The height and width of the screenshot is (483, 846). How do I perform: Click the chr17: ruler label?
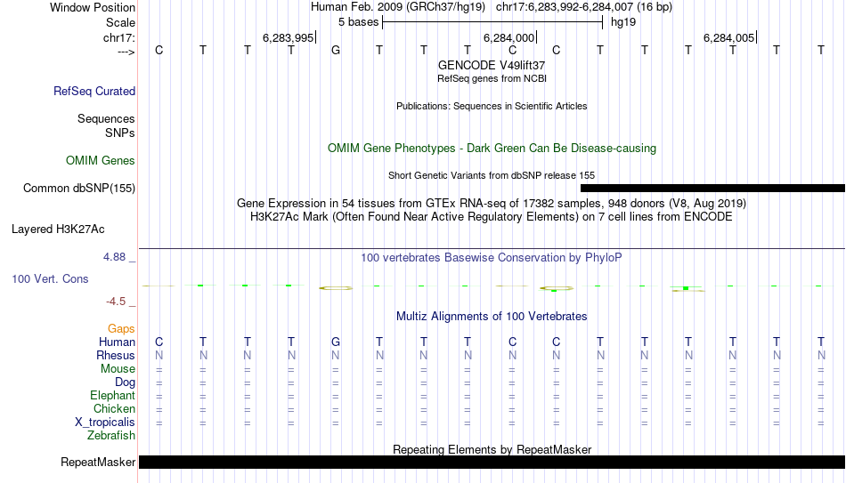118,37
